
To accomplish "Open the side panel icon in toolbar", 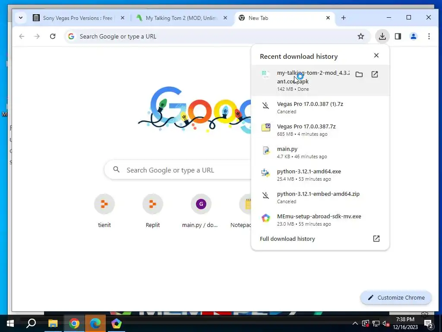I will point(398,36).
